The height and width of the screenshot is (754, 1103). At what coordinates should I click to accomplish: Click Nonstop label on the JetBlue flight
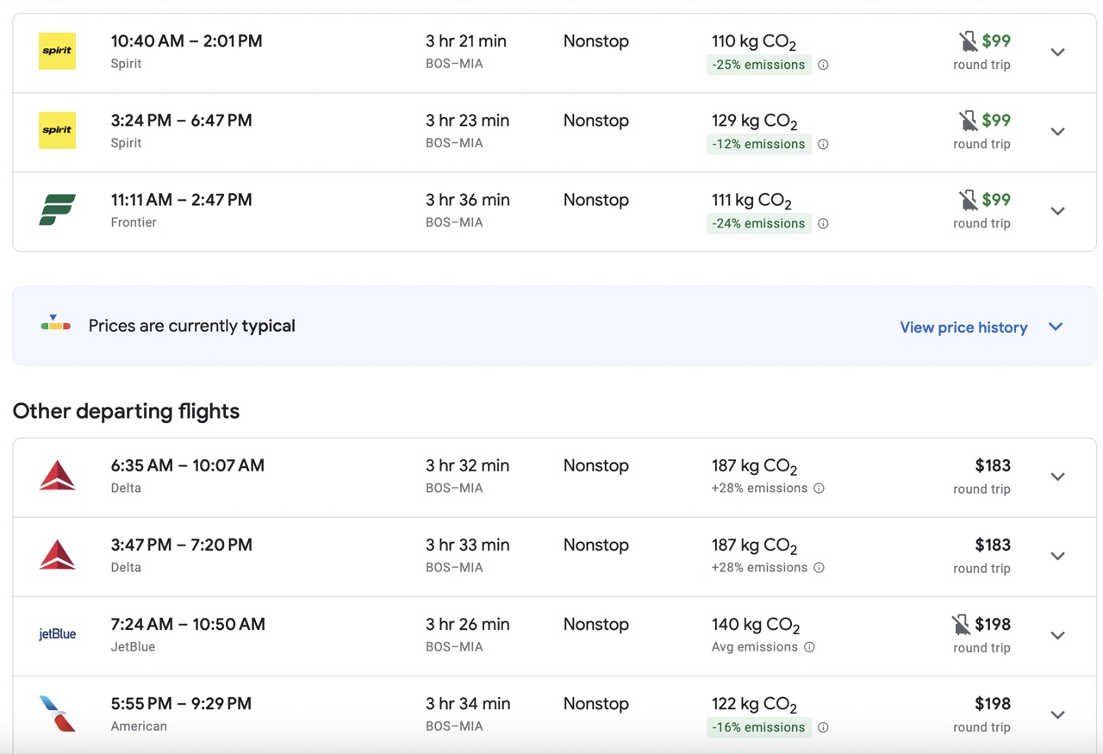pos(596,624)
